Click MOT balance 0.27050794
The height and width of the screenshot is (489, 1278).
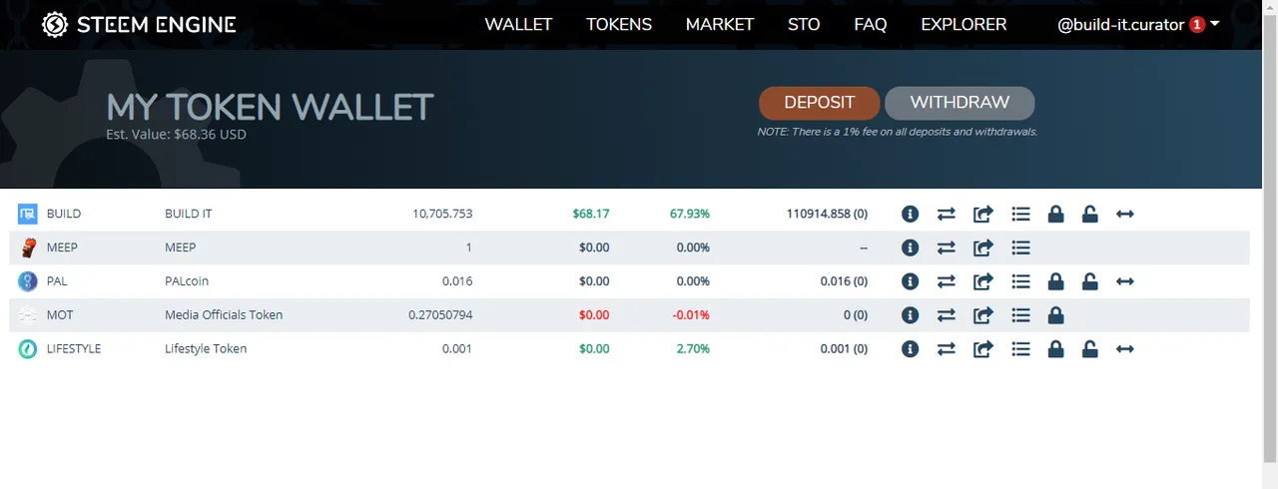pyautogui.click(x=440, y=315)
